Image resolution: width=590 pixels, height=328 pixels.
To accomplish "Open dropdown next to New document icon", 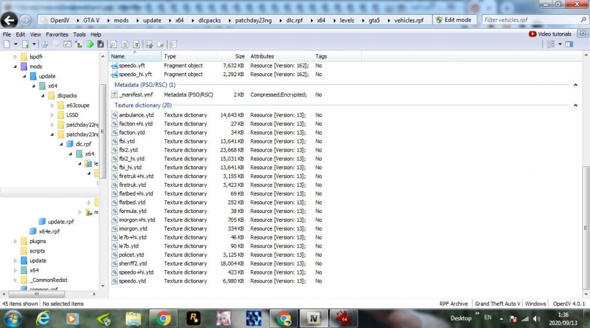I will pos(15,44).
